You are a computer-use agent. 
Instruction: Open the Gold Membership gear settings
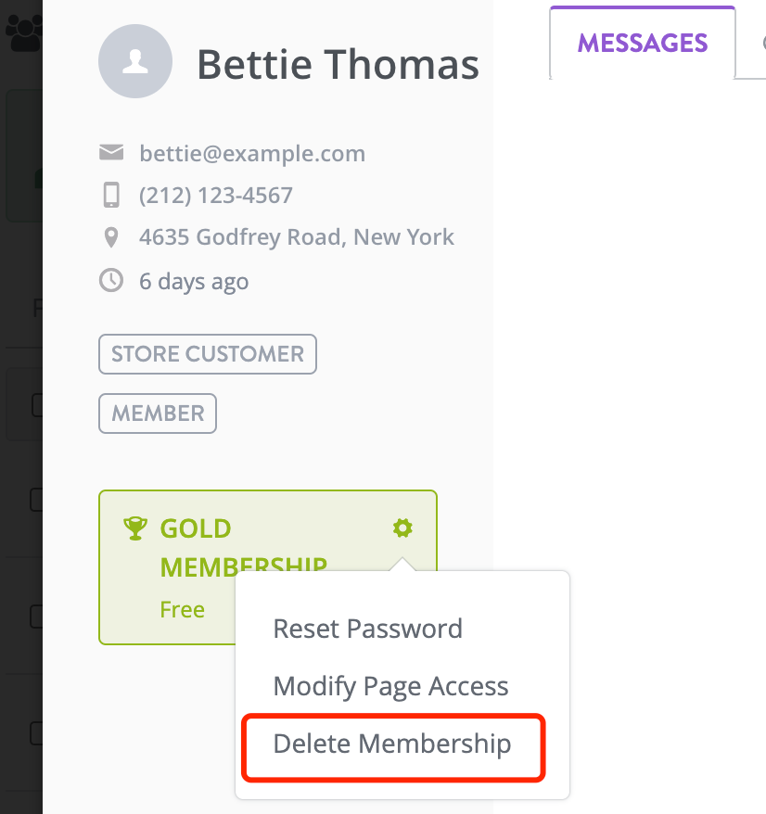pos(402,528)
